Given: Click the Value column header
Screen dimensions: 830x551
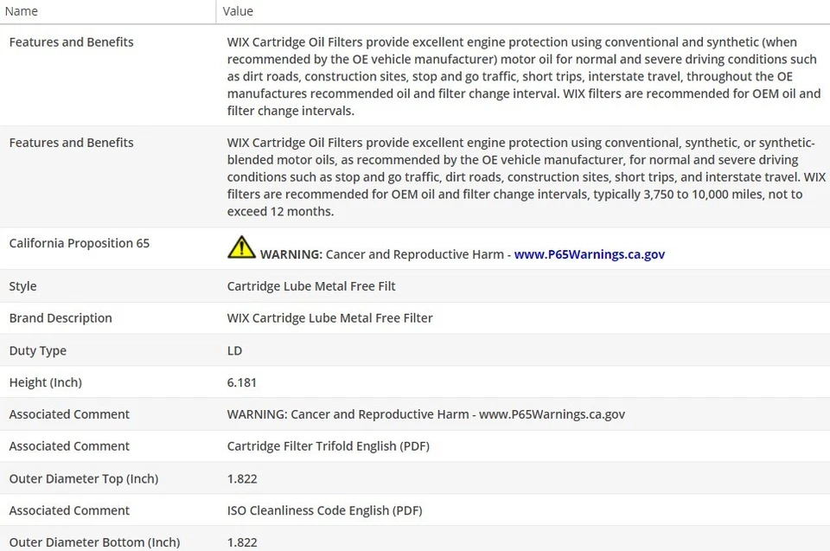Looking at the screenshot, I should click(x=238, y=11).
